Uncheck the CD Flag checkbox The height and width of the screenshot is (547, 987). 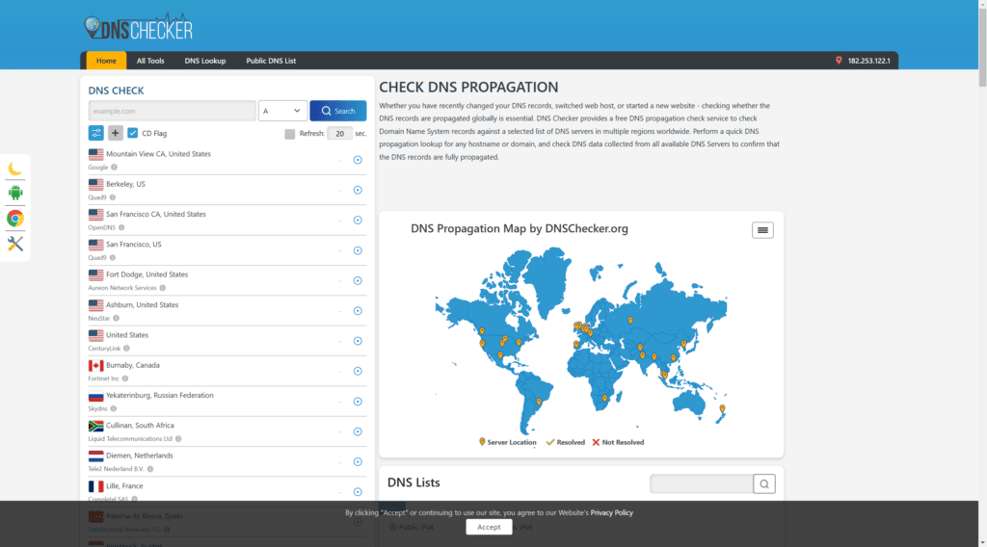pos(132,133)
